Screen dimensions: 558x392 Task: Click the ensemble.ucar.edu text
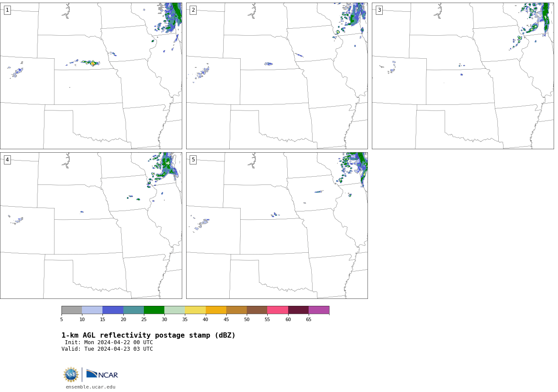(x=91, y=387)
